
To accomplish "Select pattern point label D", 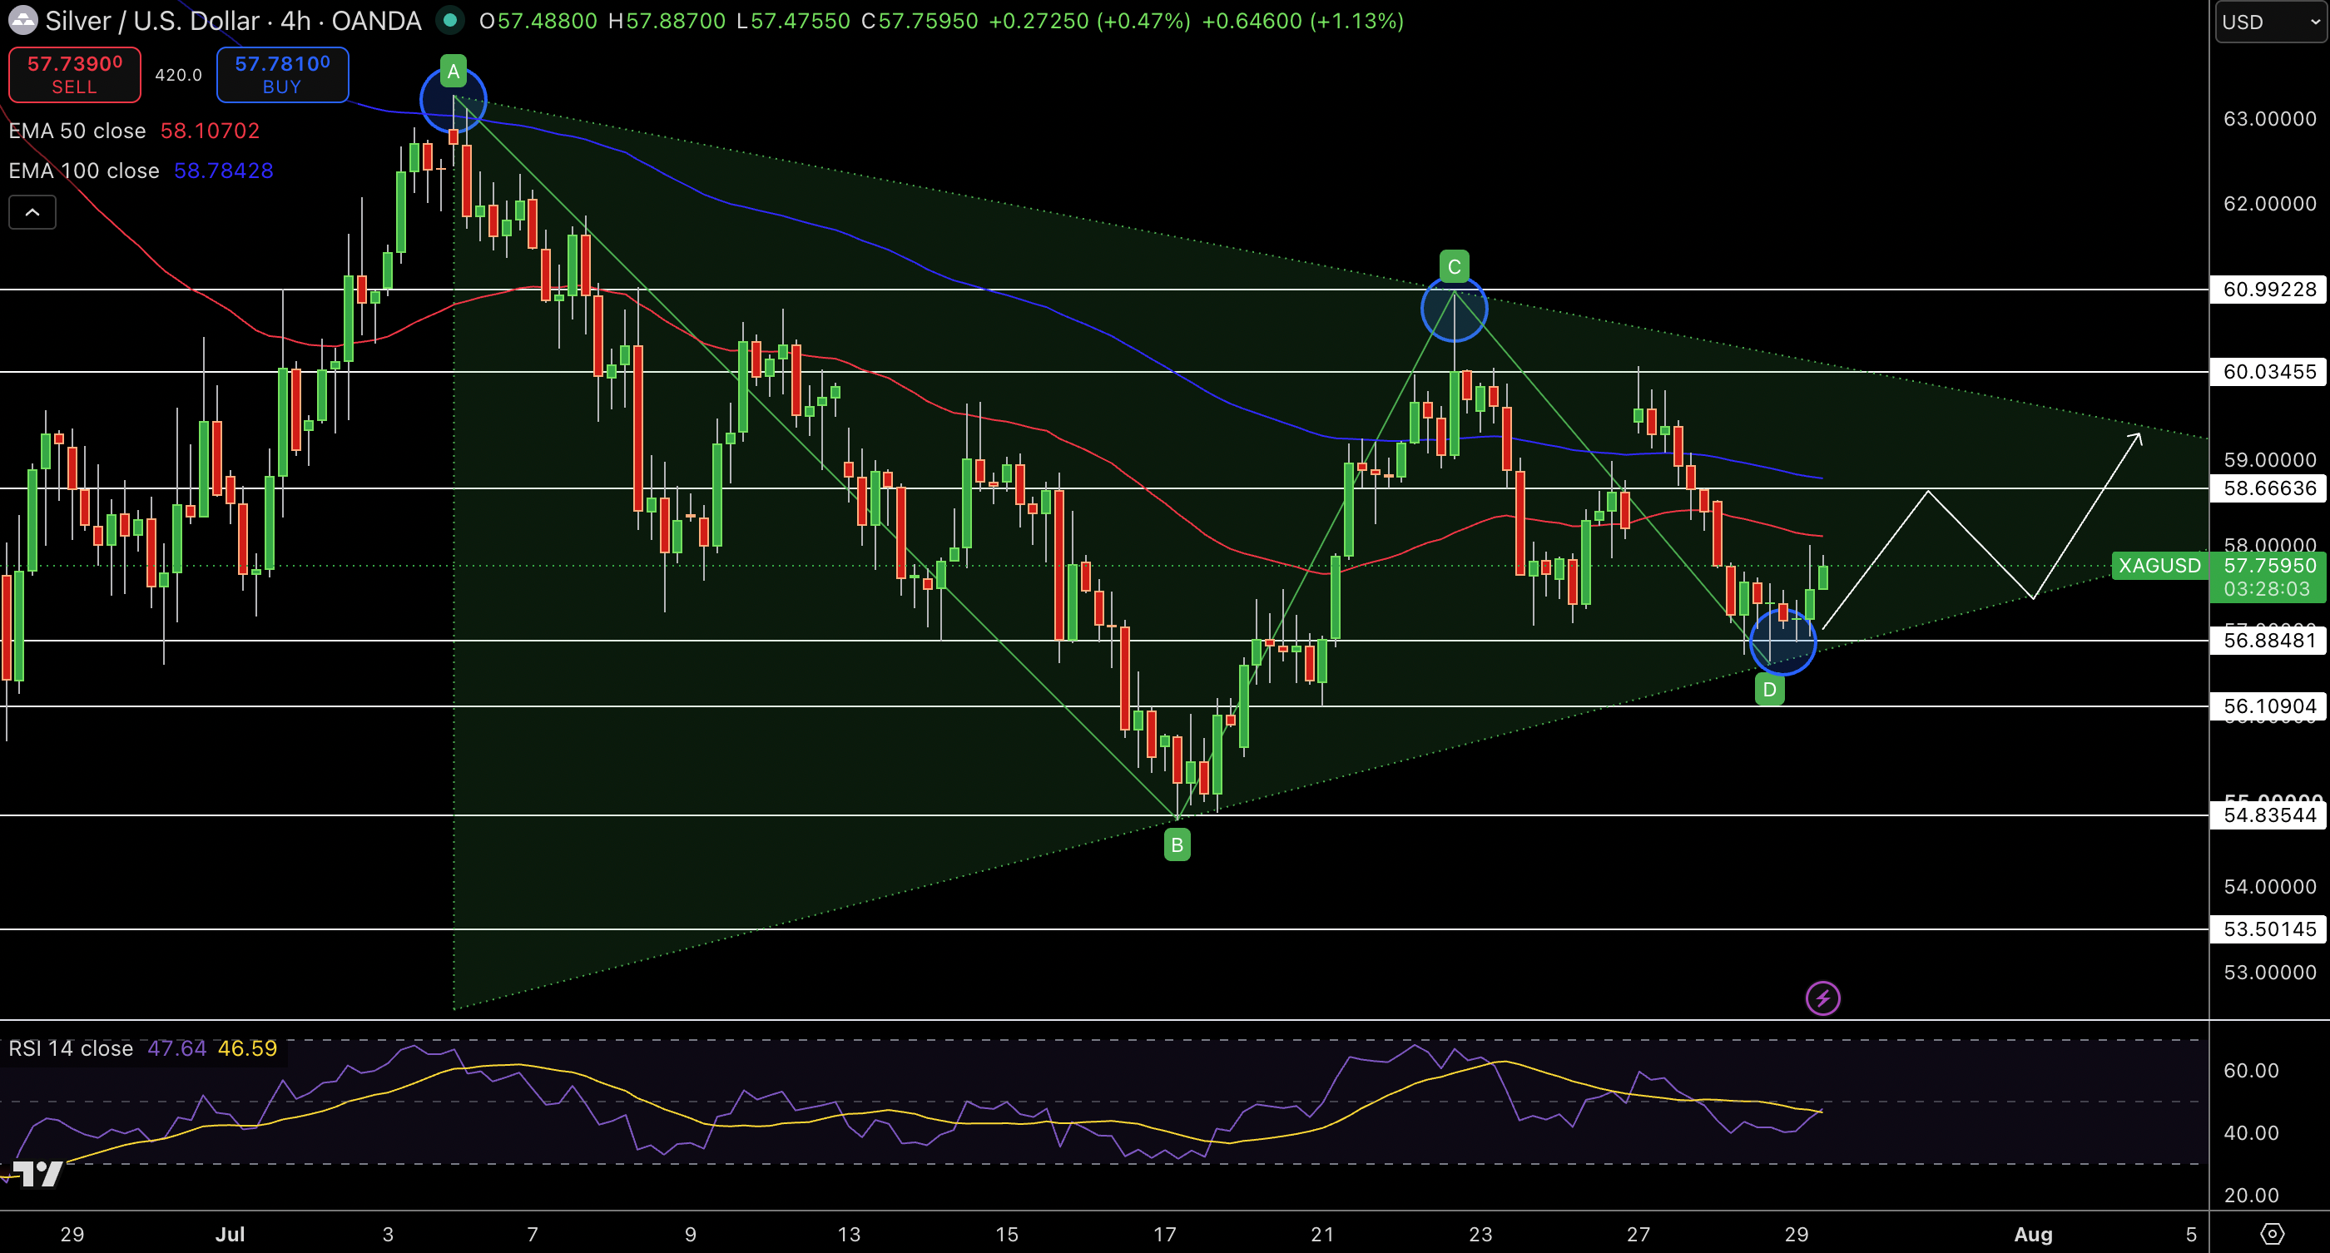I will [x=1769, y=690].
